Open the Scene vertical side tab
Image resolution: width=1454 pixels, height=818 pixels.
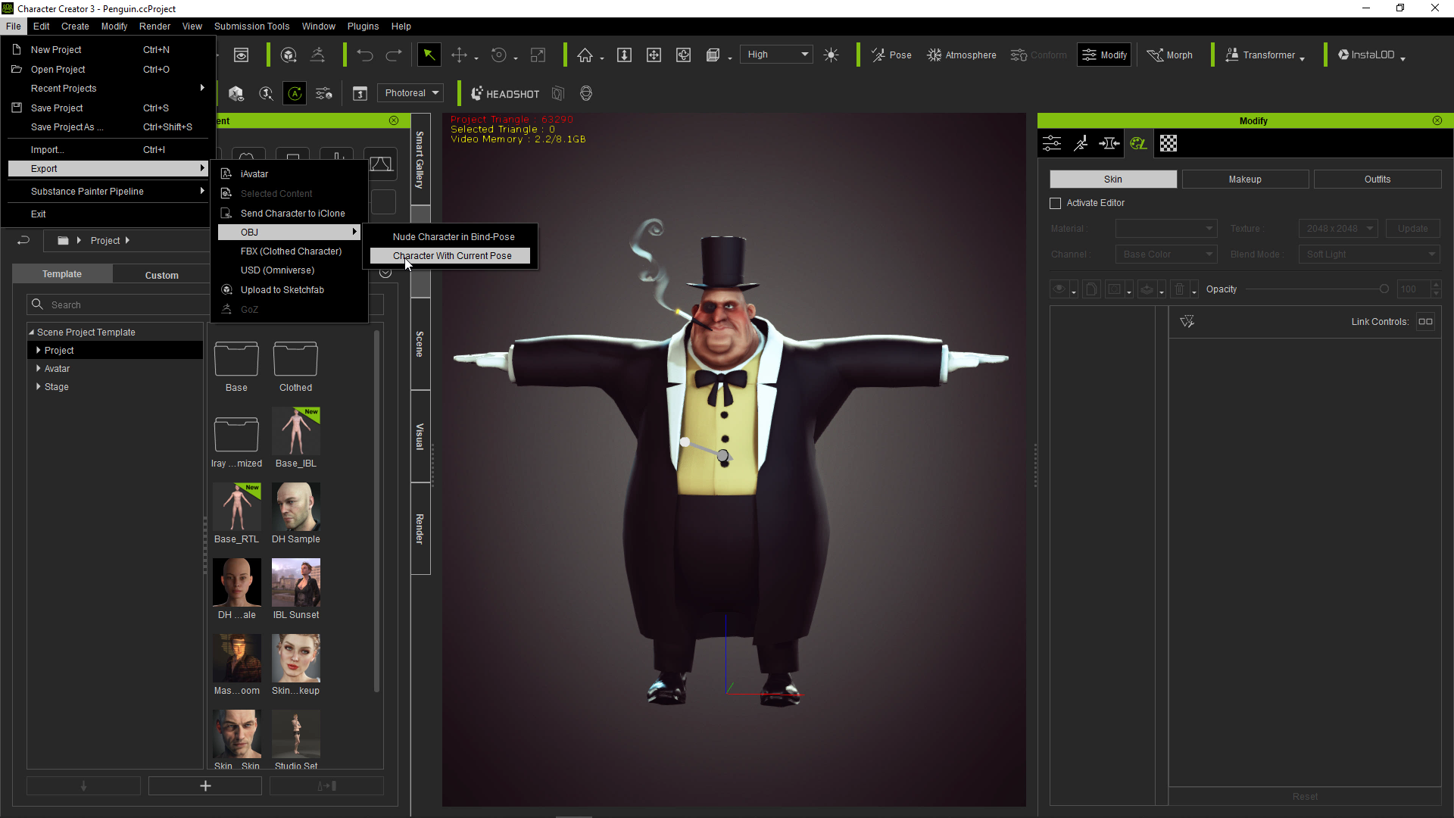[420, 344]
